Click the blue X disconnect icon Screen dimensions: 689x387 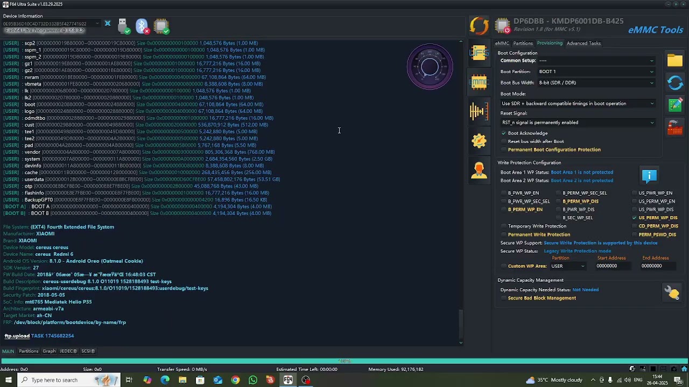click(x=108, y=24)
